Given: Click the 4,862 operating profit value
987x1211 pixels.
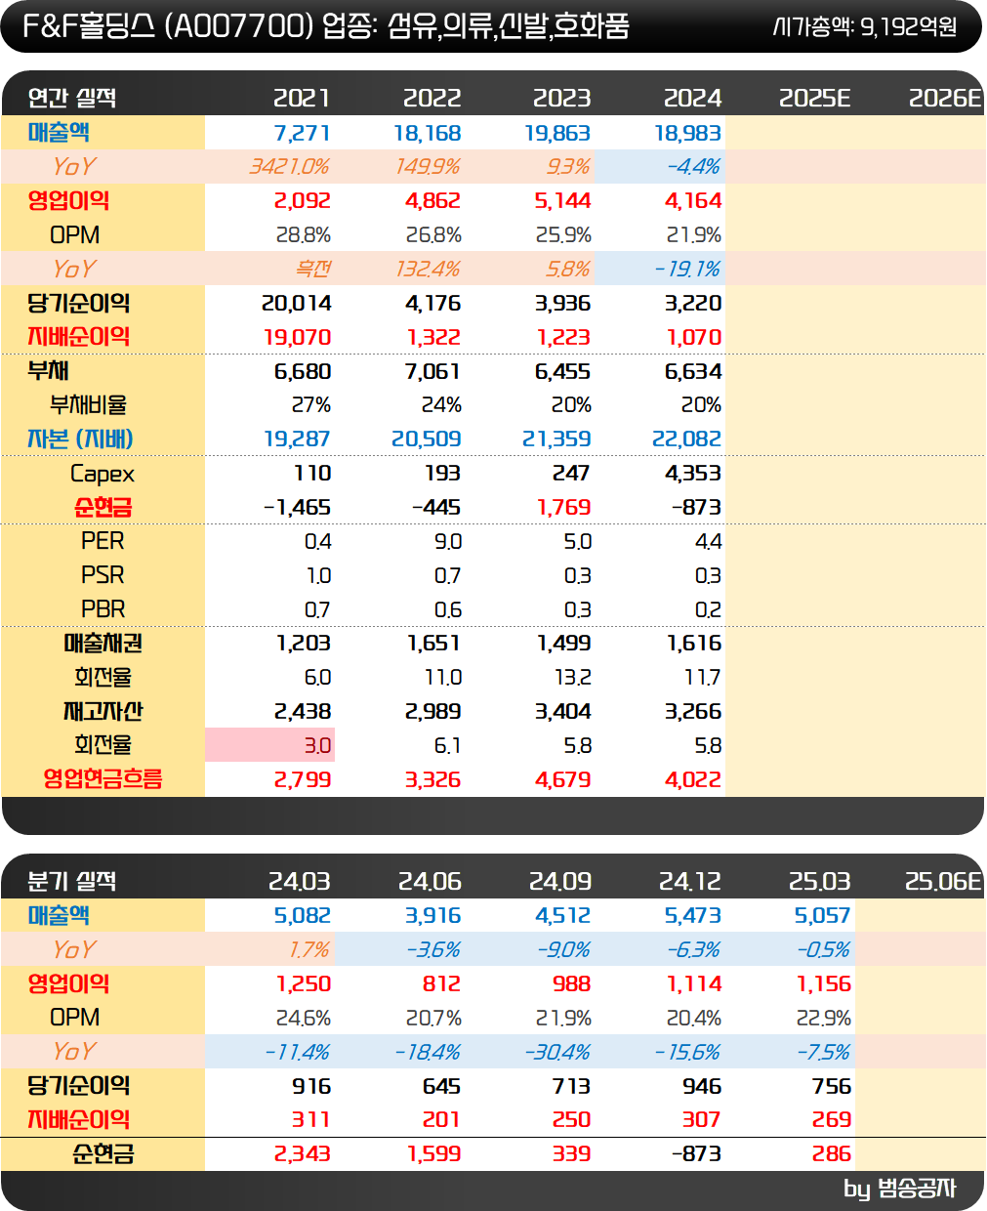Looking at the screenshot, I should [x=432, y=200].
